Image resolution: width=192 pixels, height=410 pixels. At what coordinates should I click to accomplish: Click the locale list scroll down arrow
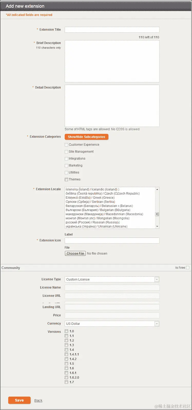click(157, 226)
